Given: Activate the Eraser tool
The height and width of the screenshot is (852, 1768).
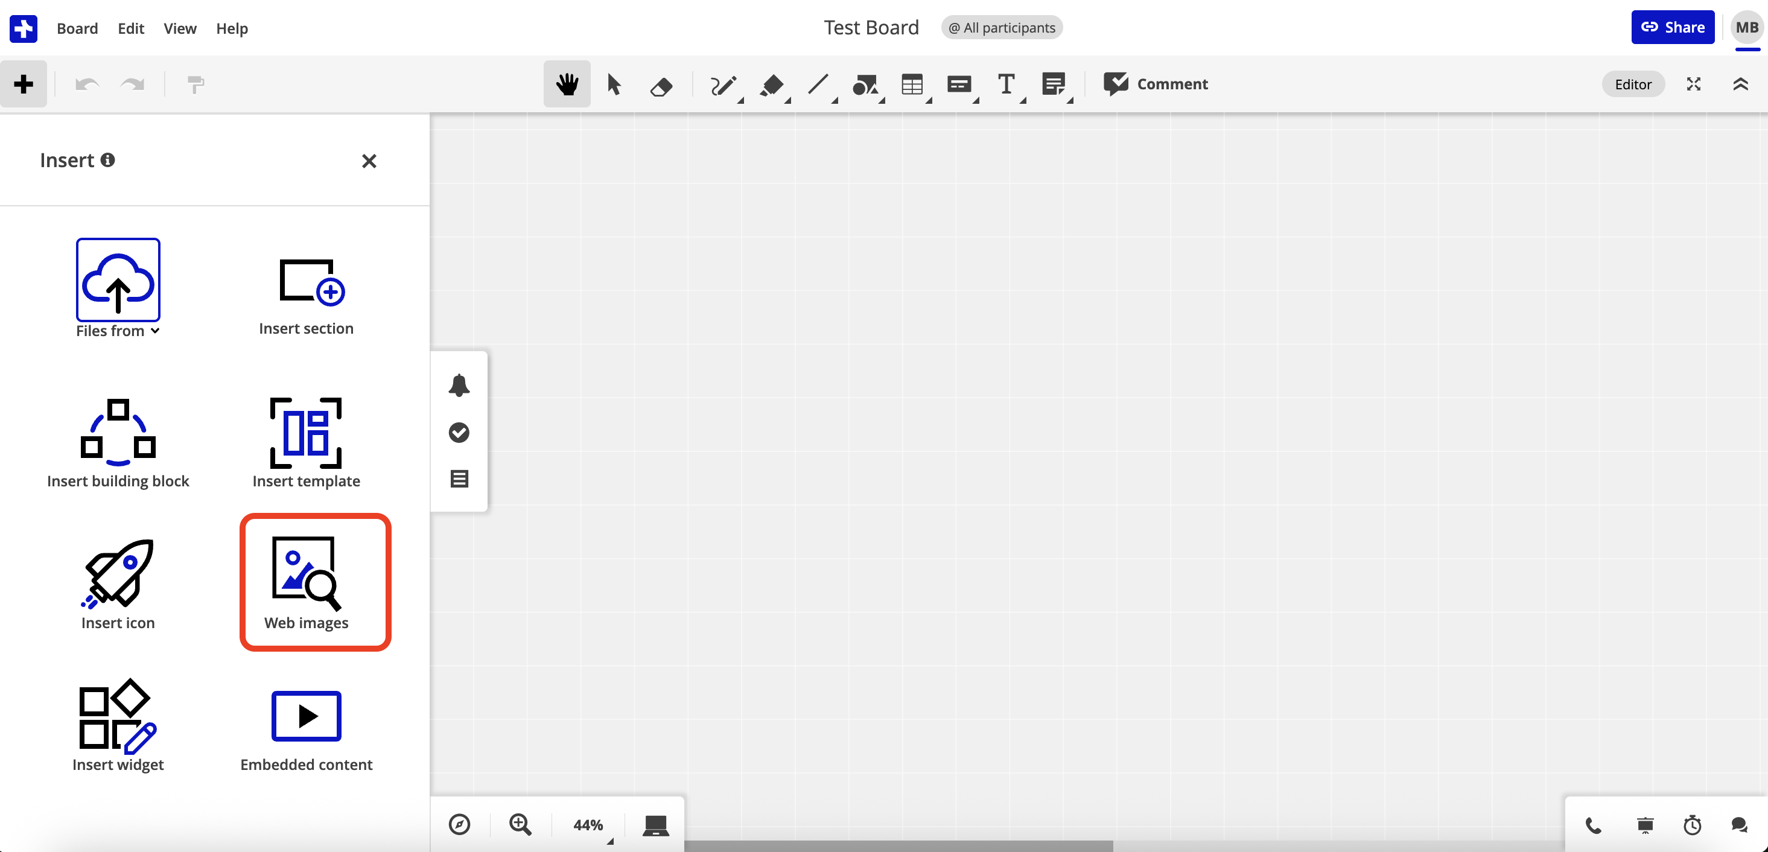Looking at the screenshot, I should point(661,84).
